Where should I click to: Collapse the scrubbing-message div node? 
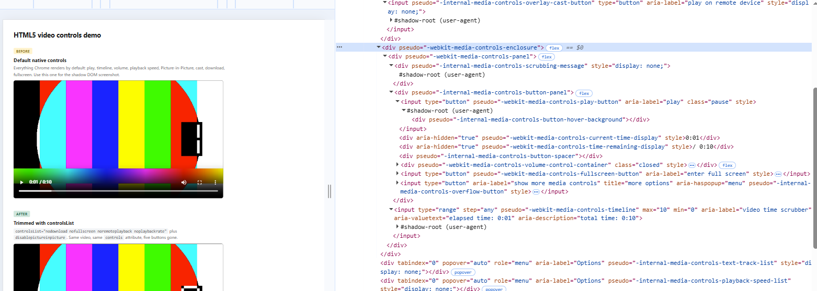point(391,66)
